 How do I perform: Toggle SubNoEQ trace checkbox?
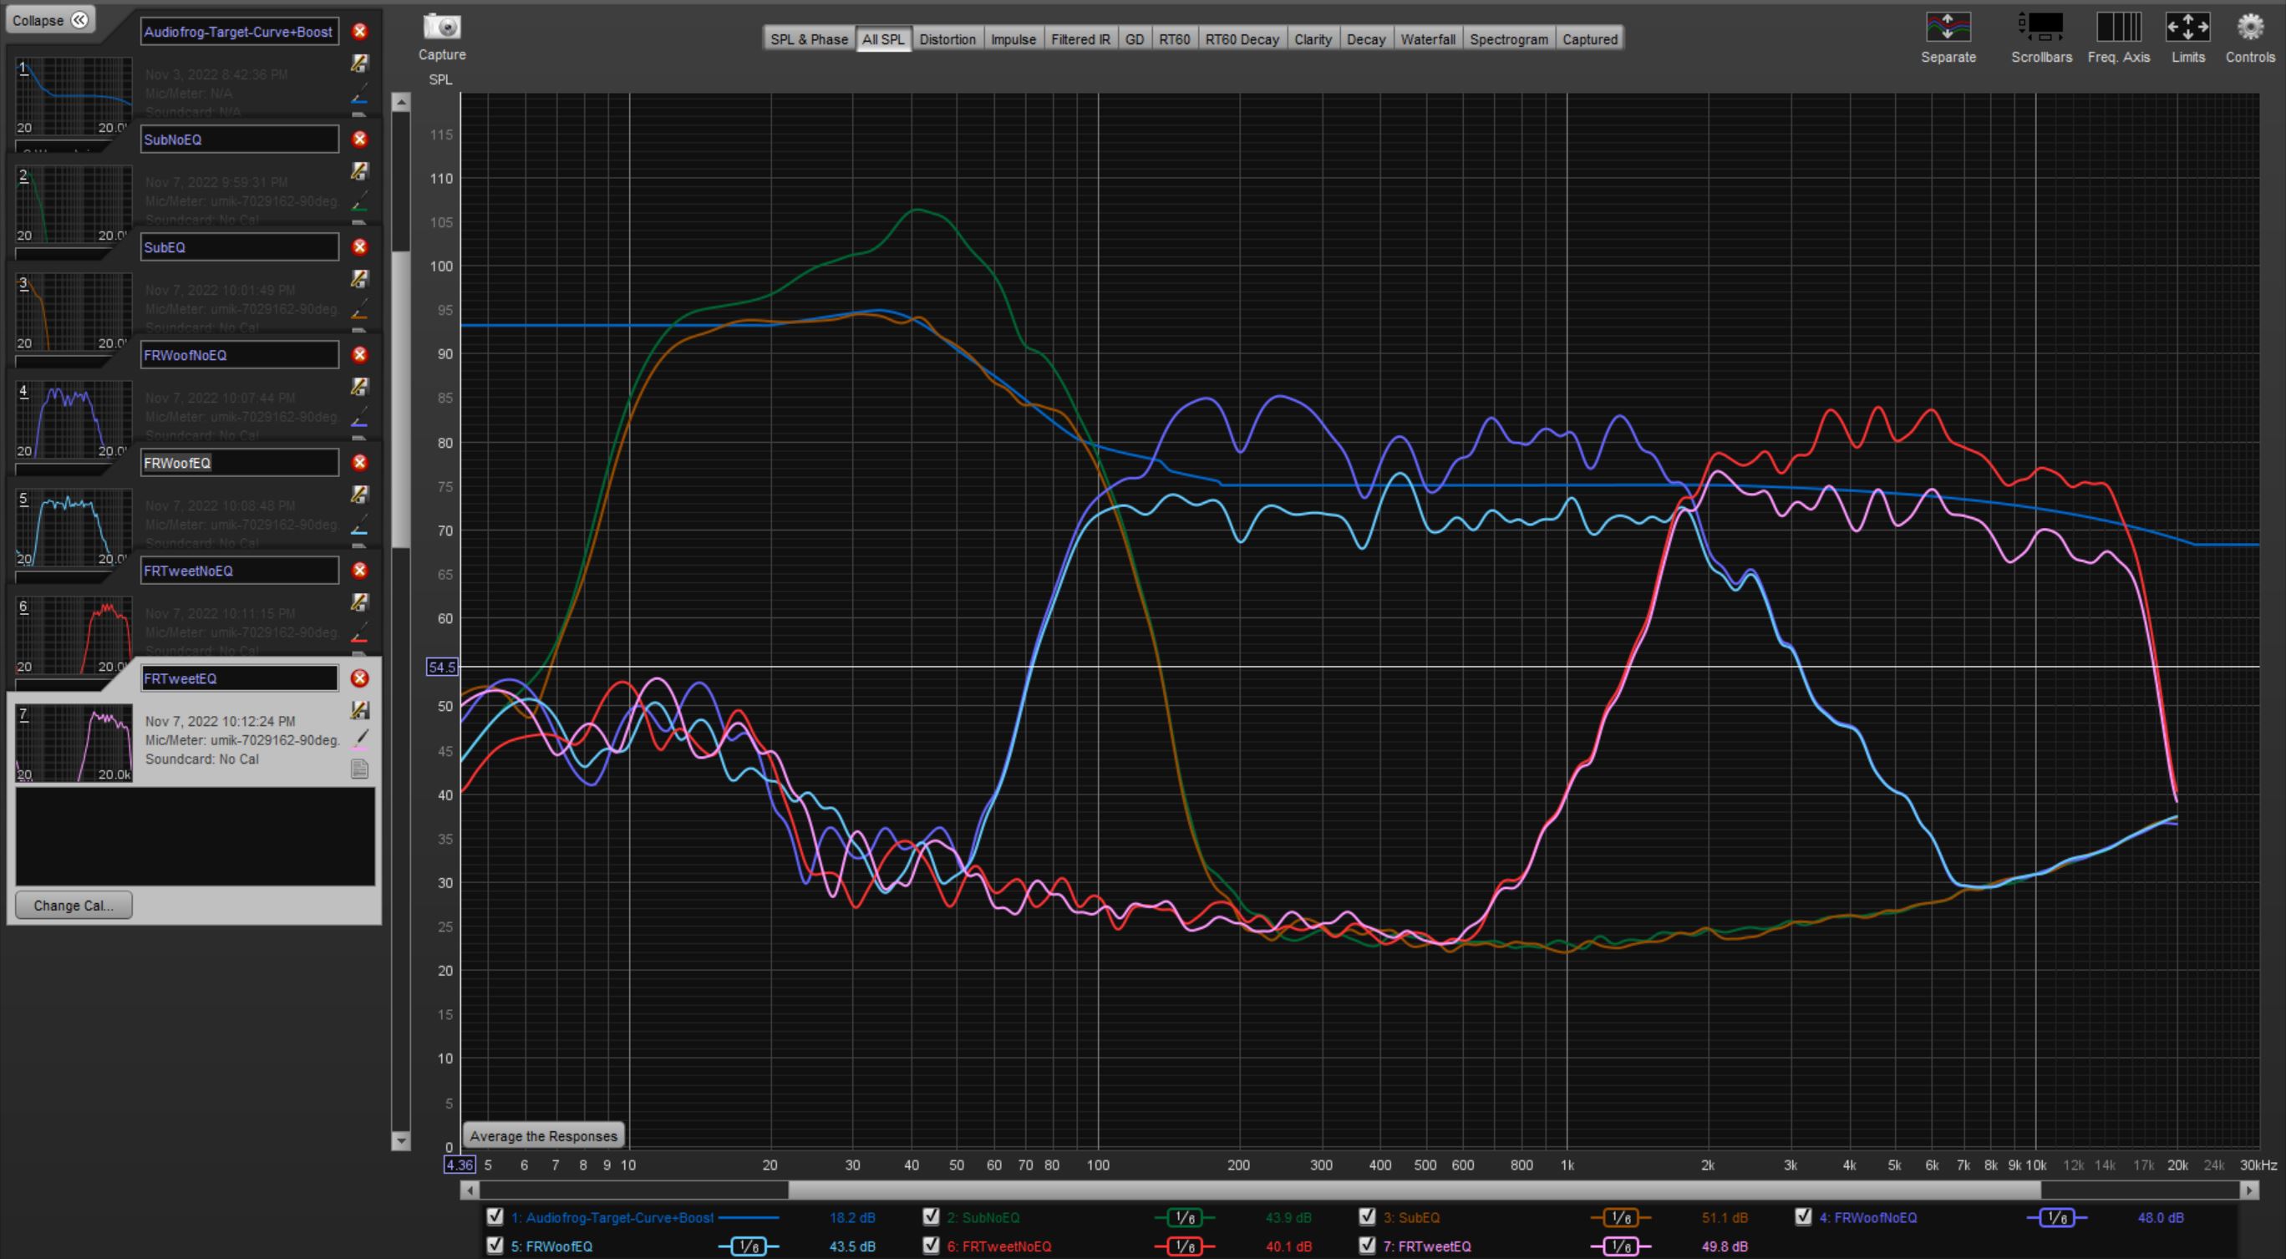931,1216
